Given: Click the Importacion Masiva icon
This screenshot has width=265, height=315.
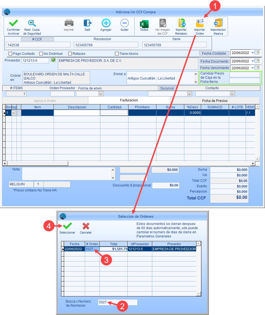Looking at the screenshot, I should [218, 23].
